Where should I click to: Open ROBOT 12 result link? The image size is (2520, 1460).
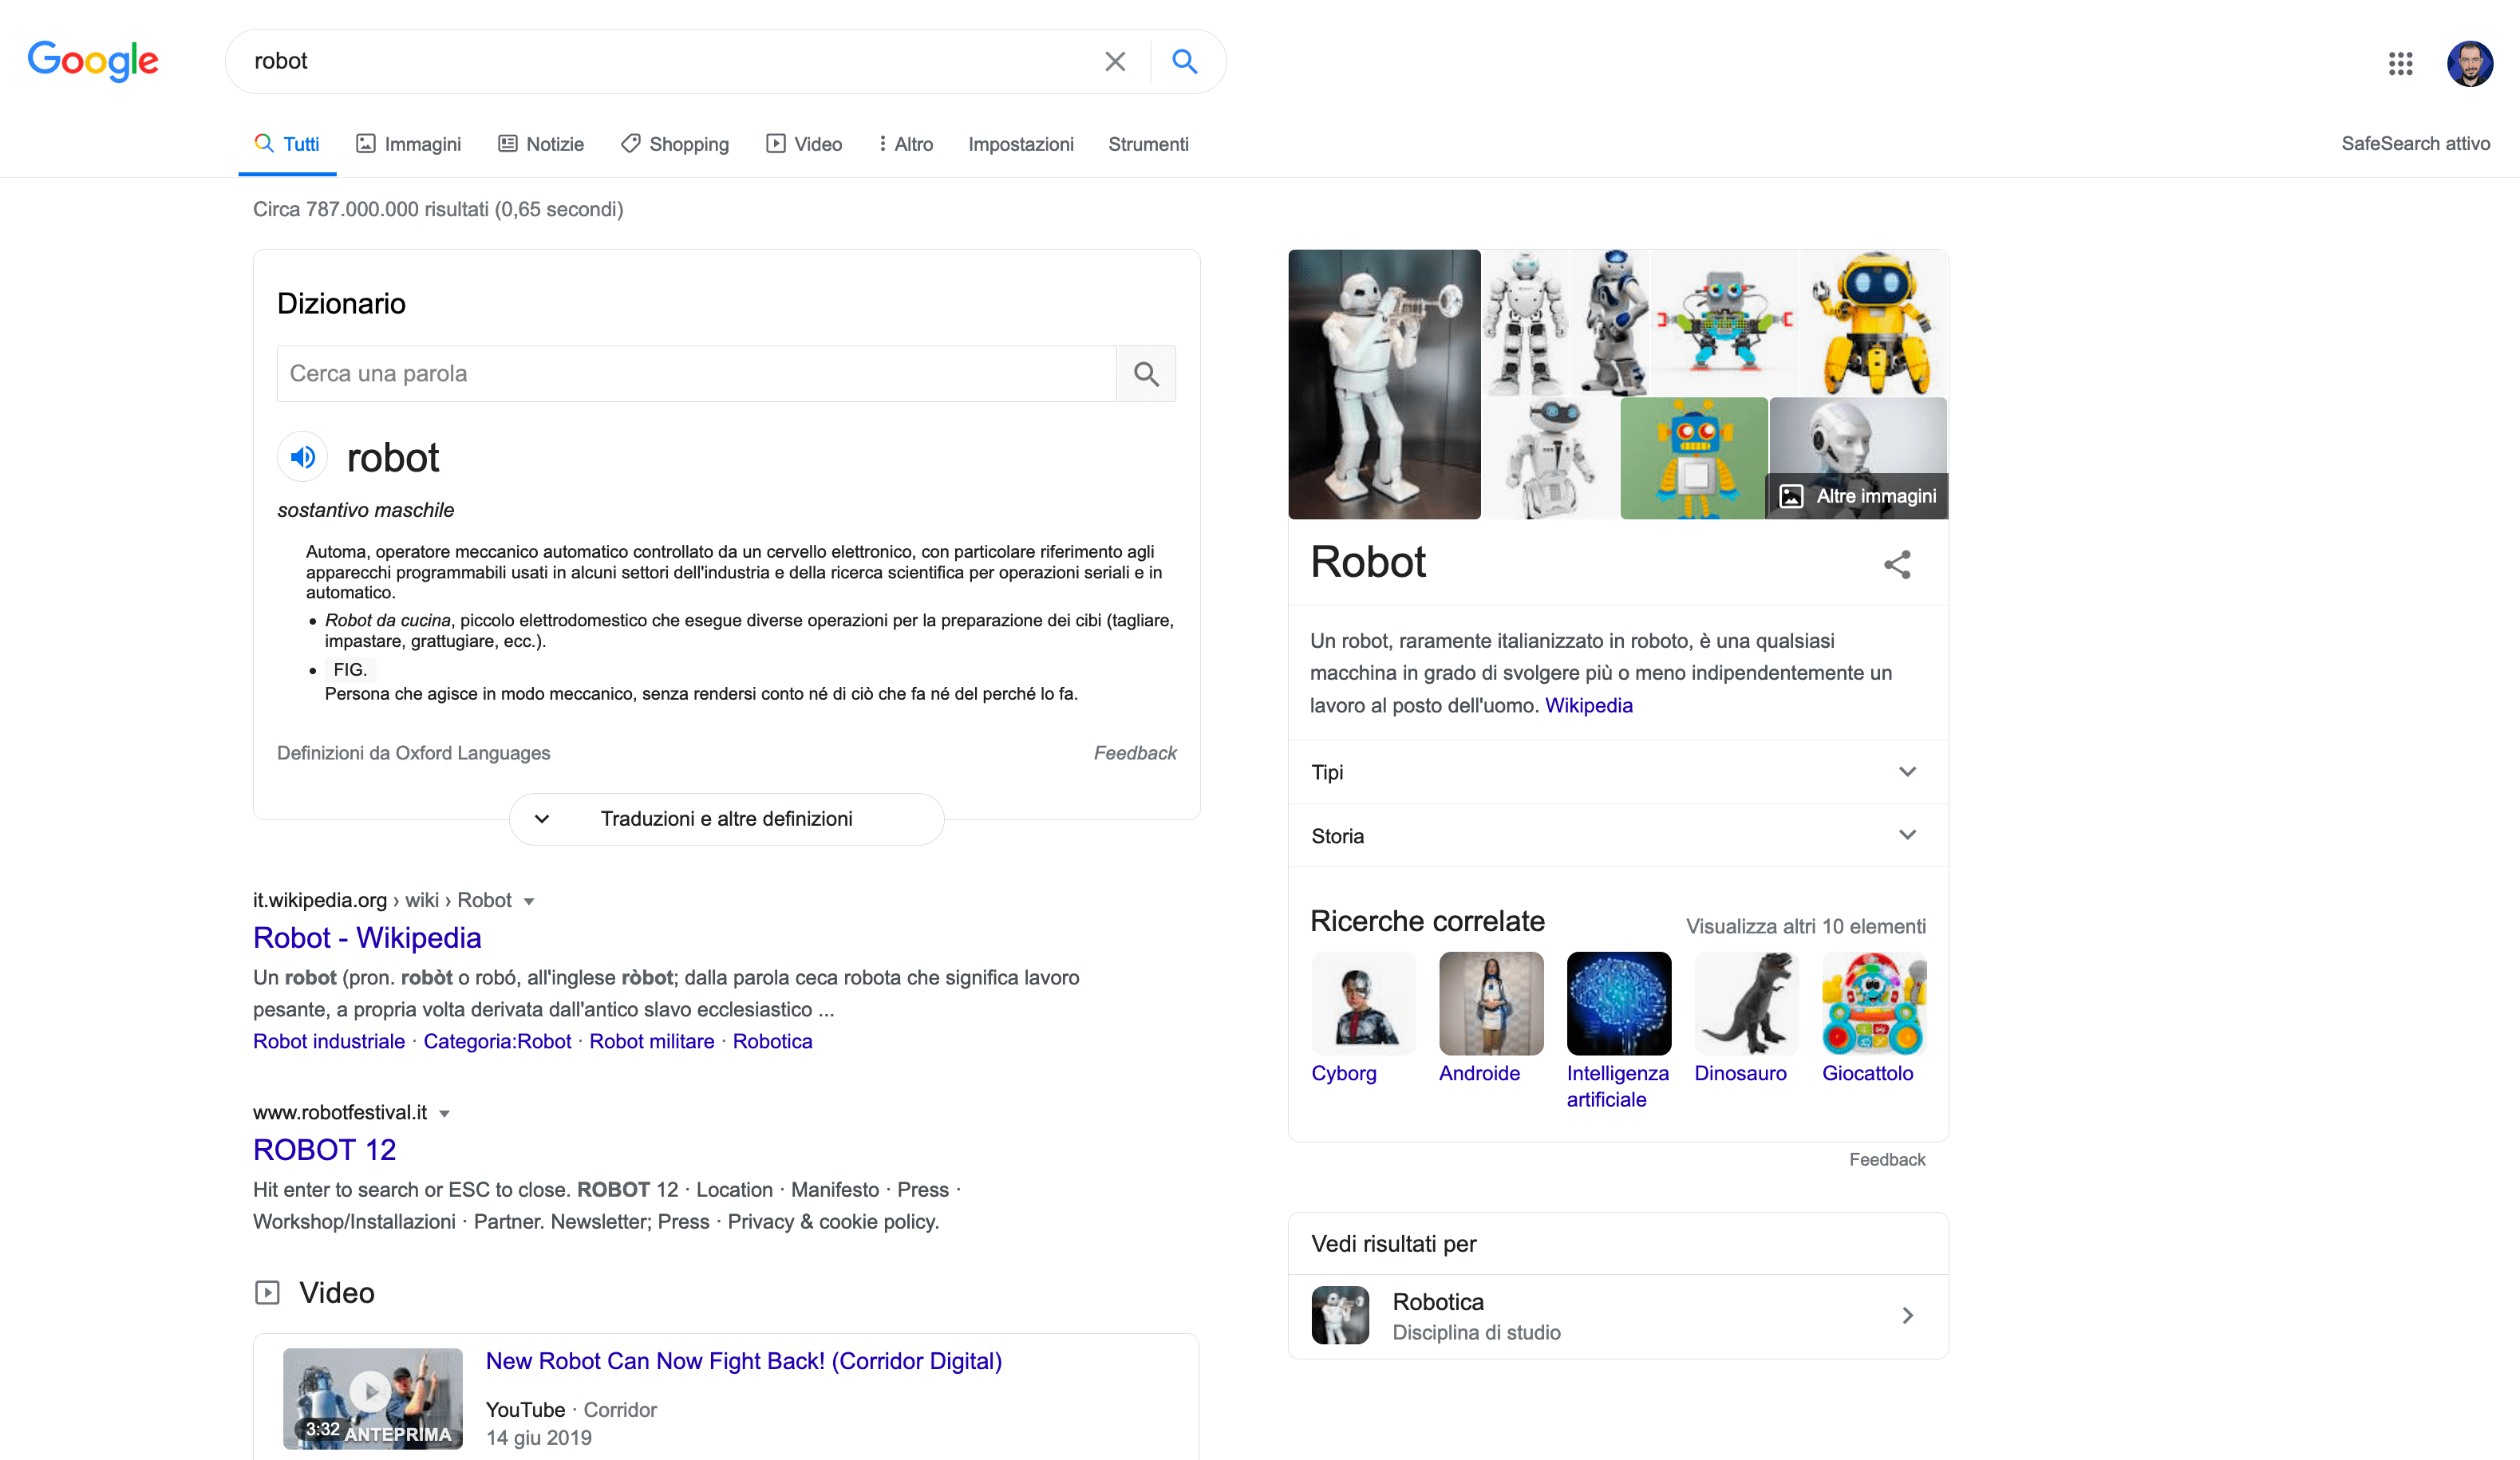[324, 1150]
